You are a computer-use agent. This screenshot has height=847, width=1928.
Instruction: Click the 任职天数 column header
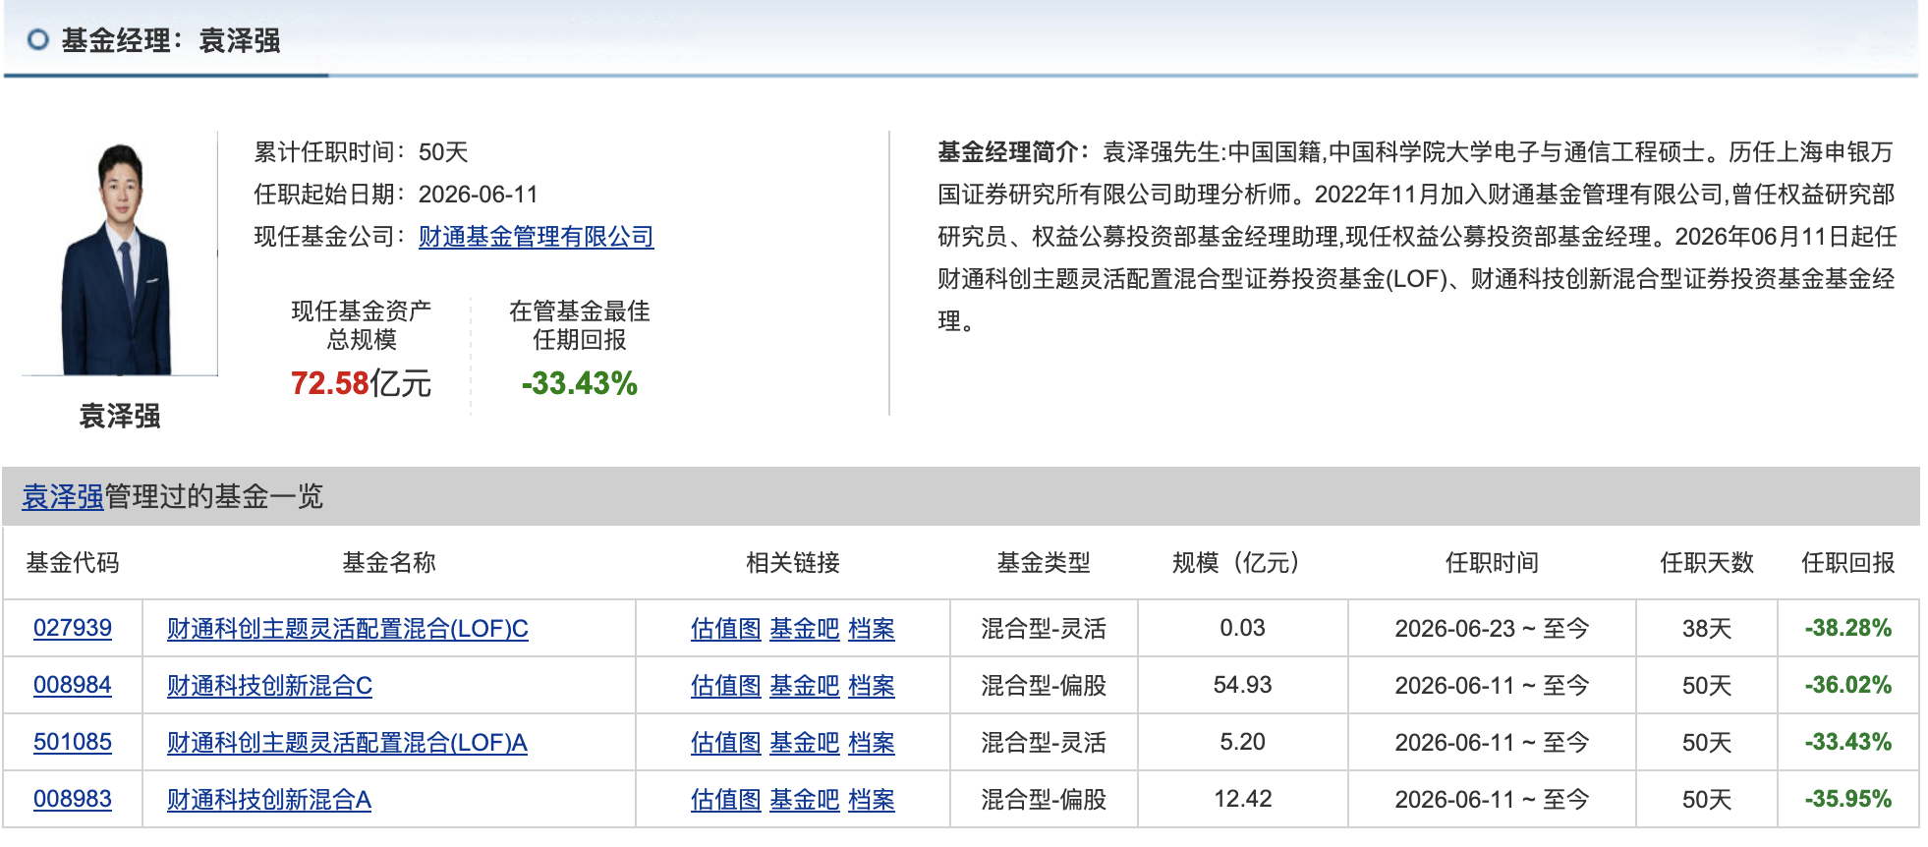[x=1707, y=563]
